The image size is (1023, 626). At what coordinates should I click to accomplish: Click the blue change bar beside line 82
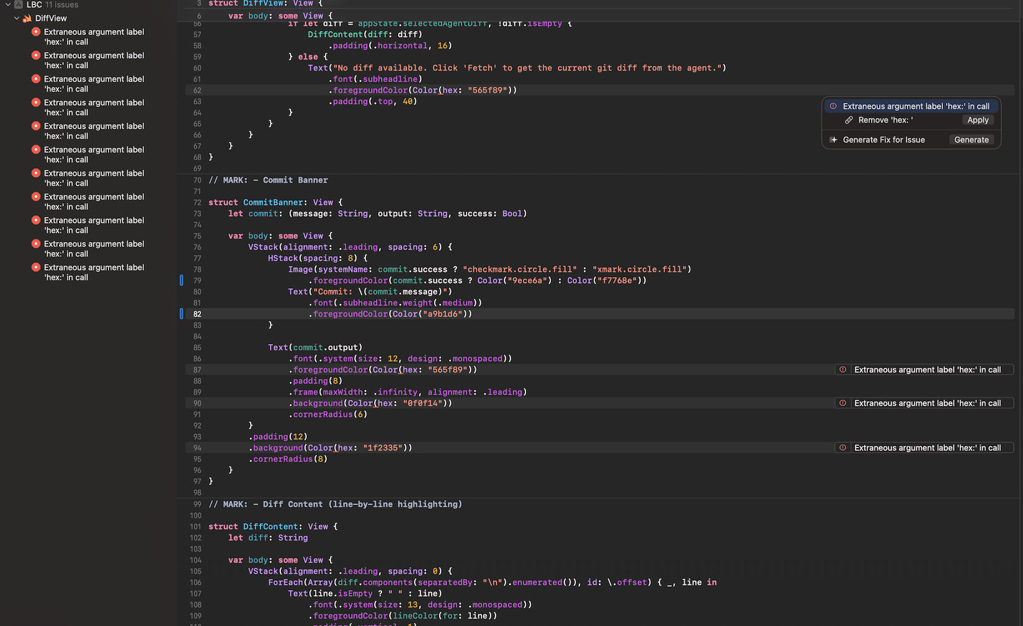[x=181, y=314]
